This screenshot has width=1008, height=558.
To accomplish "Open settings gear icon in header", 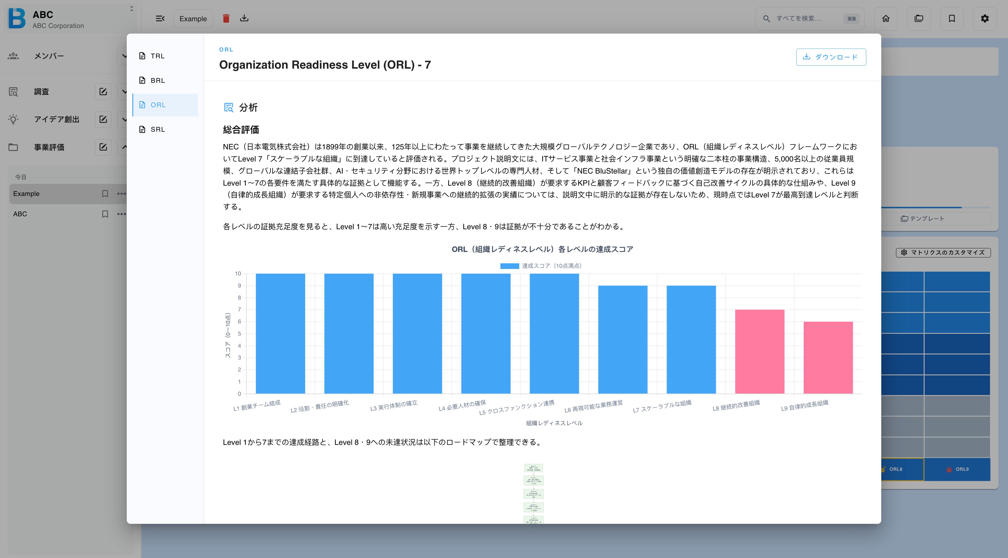I will [984, 18].
